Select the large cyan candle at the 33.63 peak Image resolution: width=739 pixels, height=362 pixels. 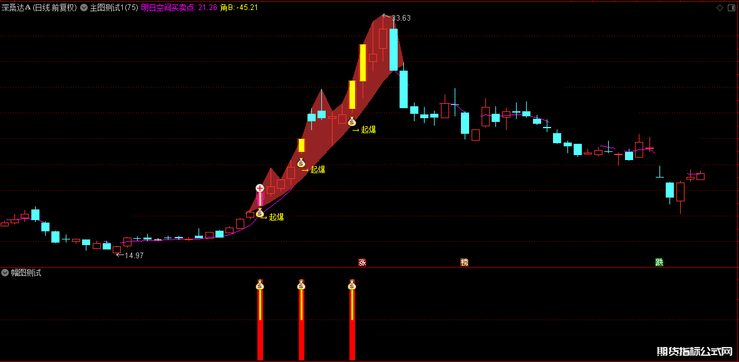pyautogui.click(x=393, y=49)
